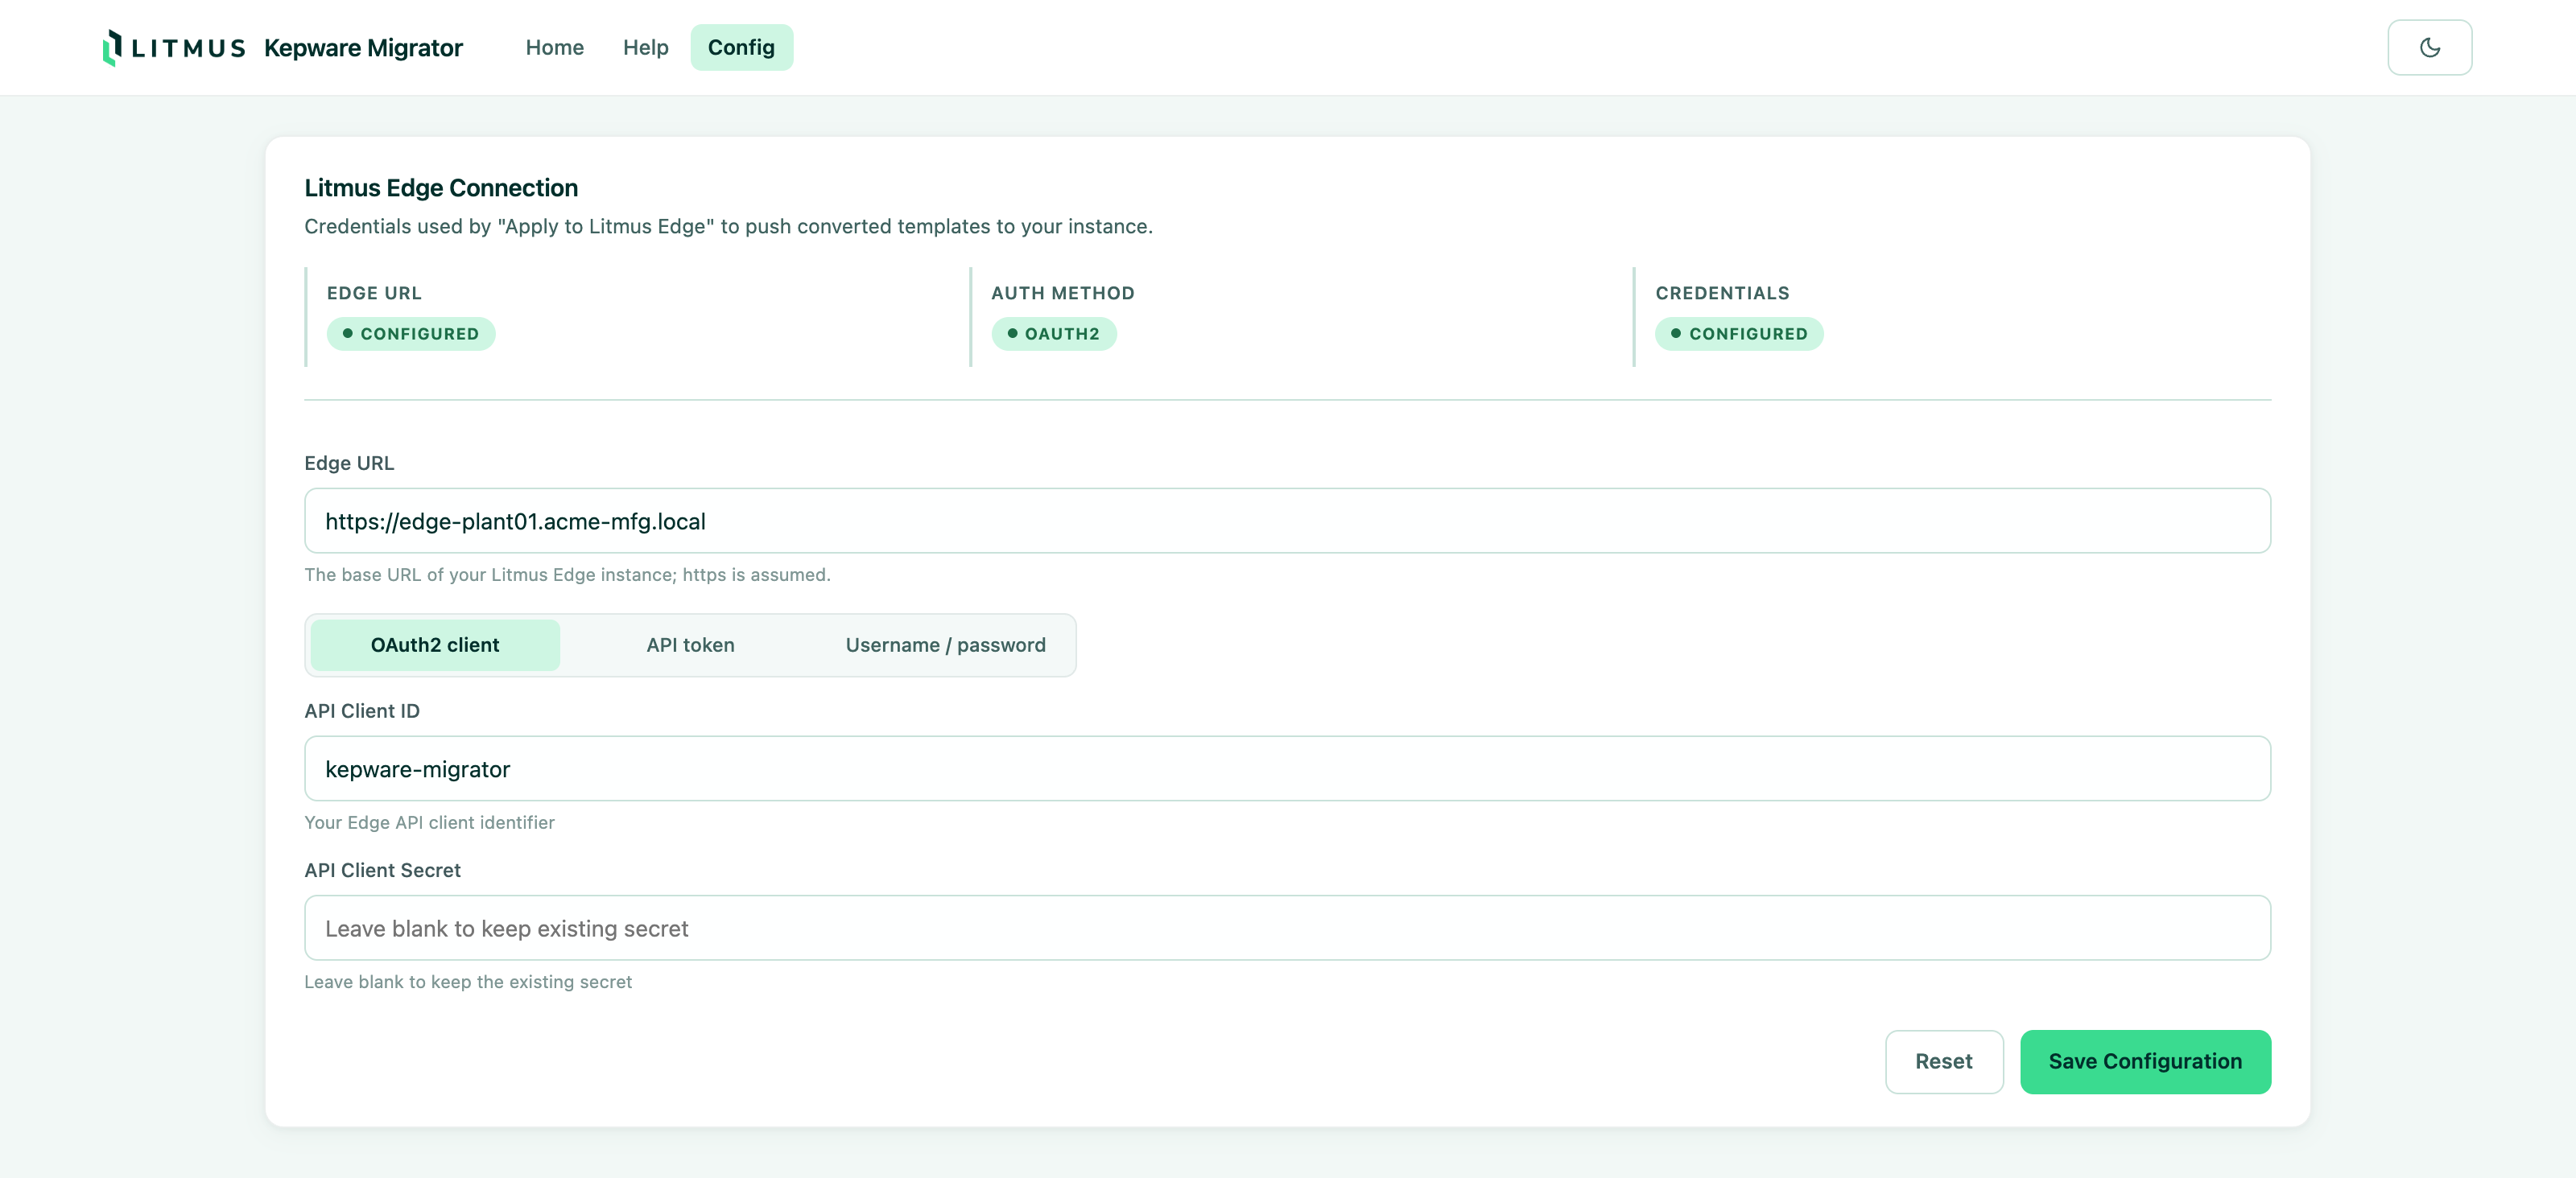Click the Litmus Edge Connection heading
Screen dimensions: 2576x1178
point(441,187)
